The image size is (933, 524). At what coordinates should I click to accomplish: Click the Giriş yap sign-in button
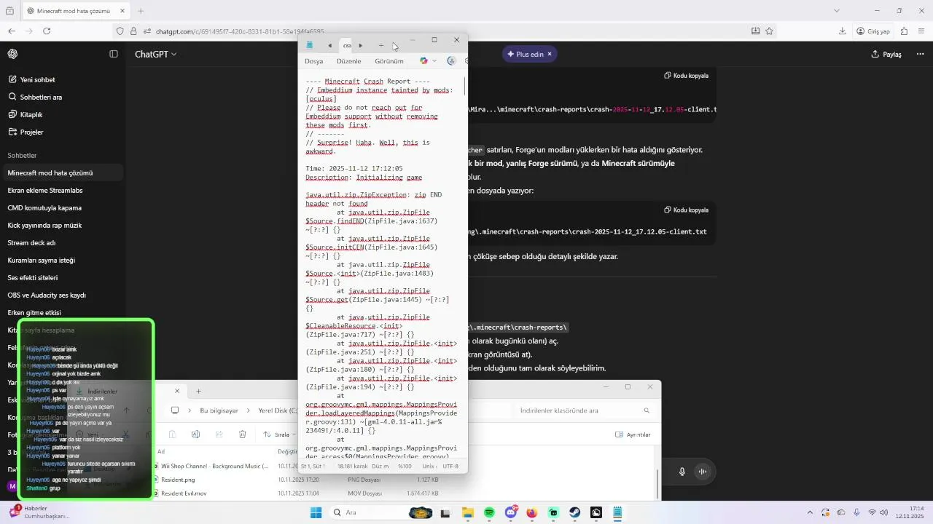pyautogui.click(x=873, y=31)
